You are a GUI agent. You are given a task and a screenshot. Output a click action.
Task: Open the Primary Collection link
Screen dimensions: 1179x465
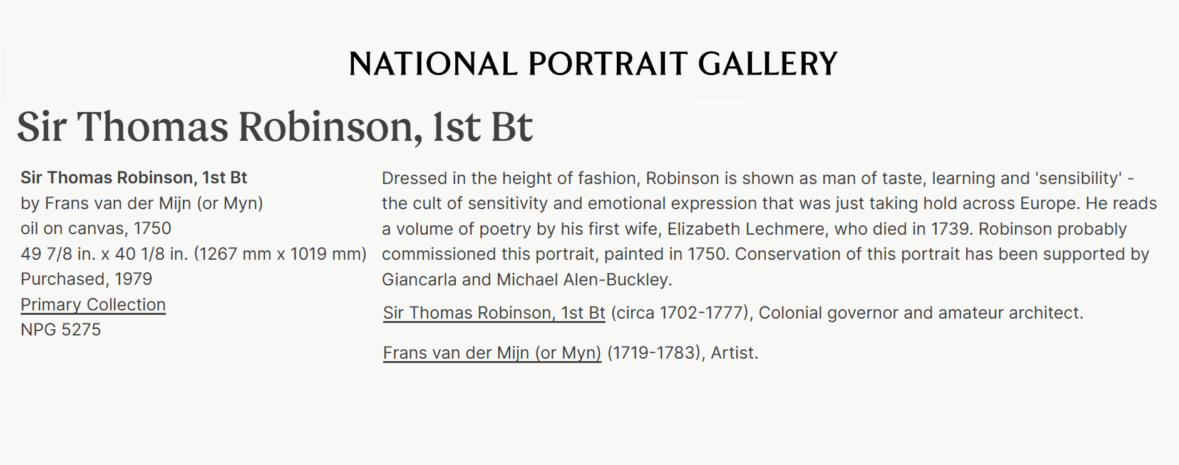point(93,305)
